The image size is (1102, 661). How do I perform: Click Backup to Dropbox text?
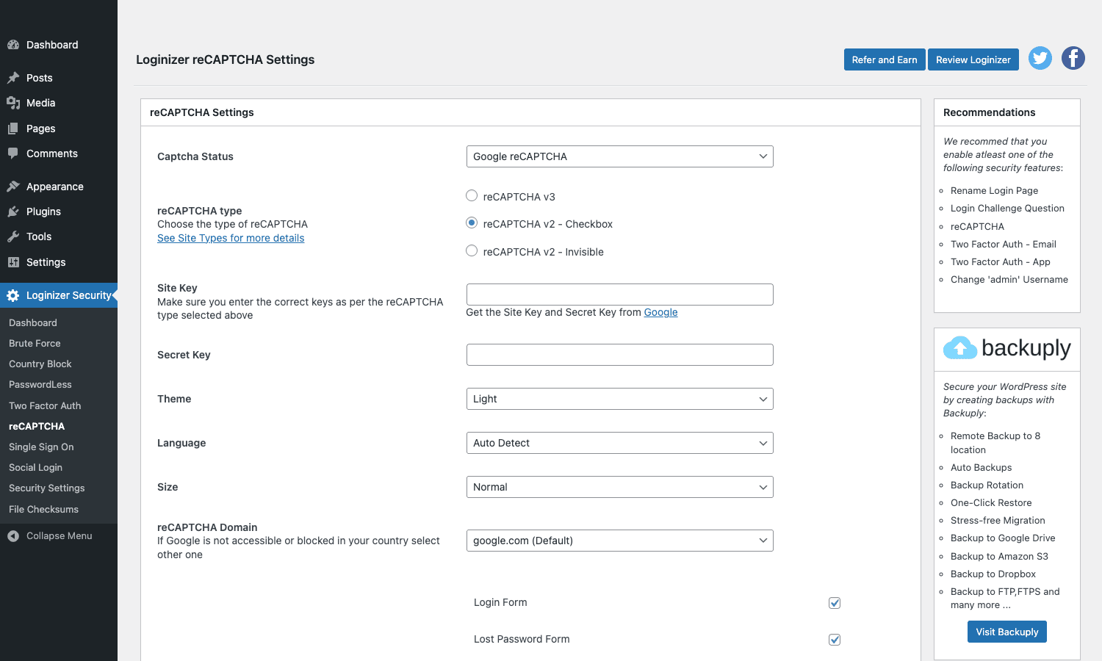(x=993, y=574)
